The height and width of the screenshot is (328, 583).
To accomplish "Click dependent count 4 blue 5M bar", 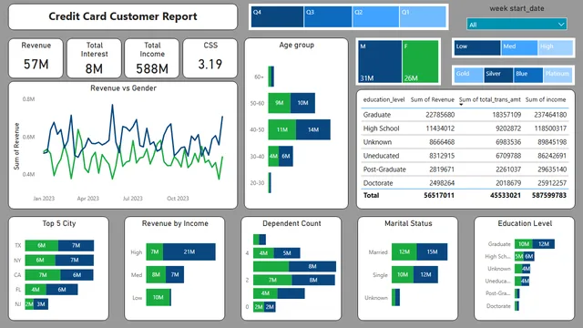I will click(287, 253).
